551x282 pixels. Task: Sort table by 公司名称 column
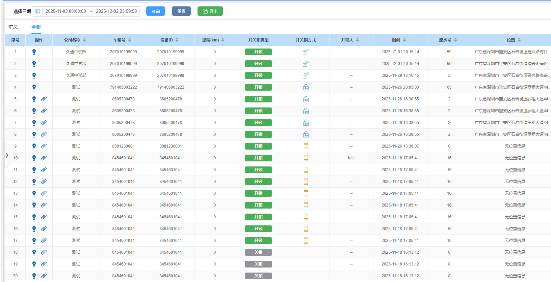coord(84,40)
